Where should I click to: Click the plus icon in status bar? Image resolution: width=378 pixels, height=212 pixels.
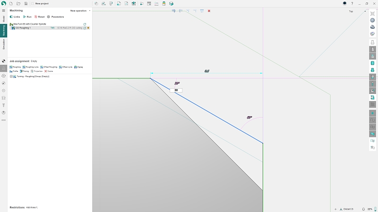335,209
